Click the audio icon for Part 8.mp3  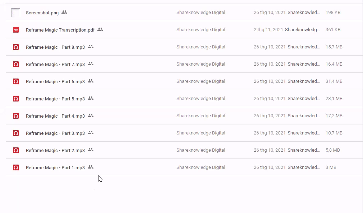16,47
